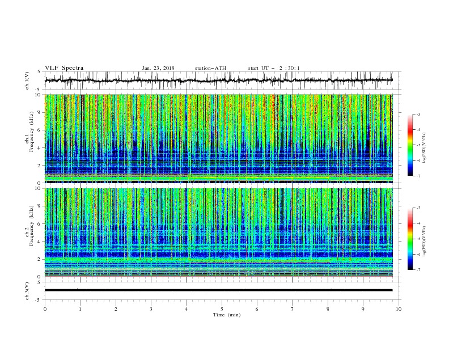This screenshot has width=449, height=347.
Task: Click time axis tick label "0"
Action: (45, 309)
